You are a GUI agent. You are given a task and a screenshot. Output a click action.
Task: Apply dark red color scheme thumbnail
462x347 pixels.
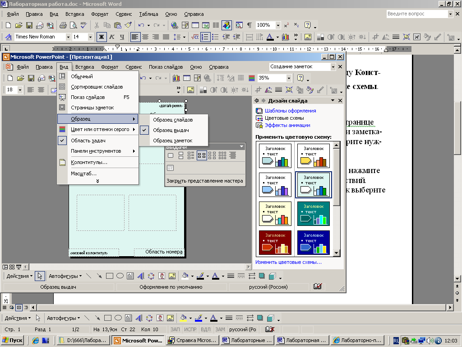(275, 243)
